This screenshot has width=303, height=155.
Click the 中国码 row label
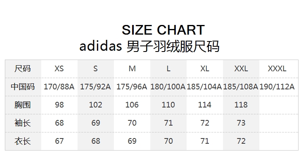[x=23, y=87]
